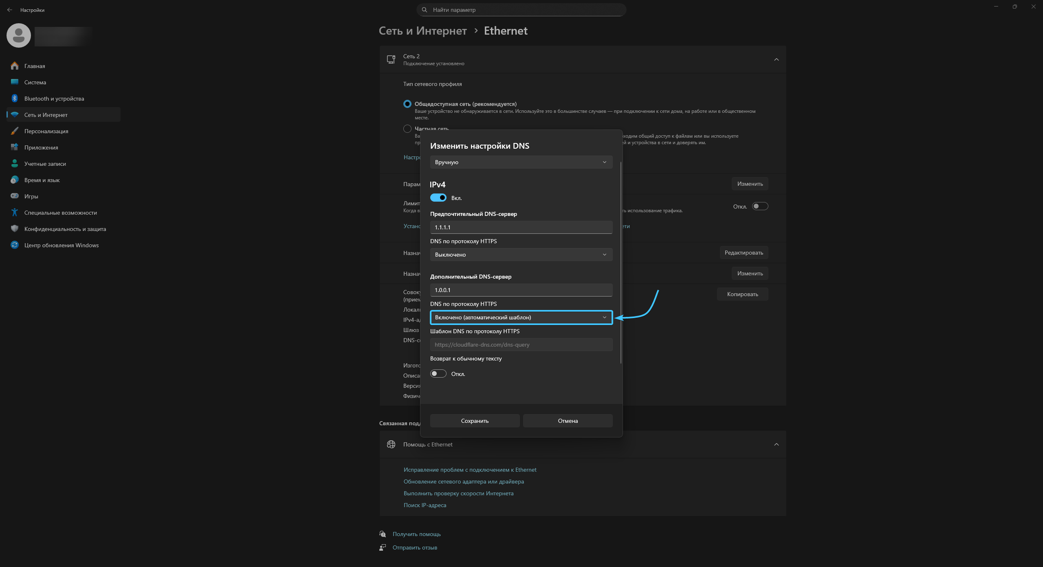Screen dimensions: 1043x567
Task: Click the Bluetooth и устройства icon
Action: [15, 99]
